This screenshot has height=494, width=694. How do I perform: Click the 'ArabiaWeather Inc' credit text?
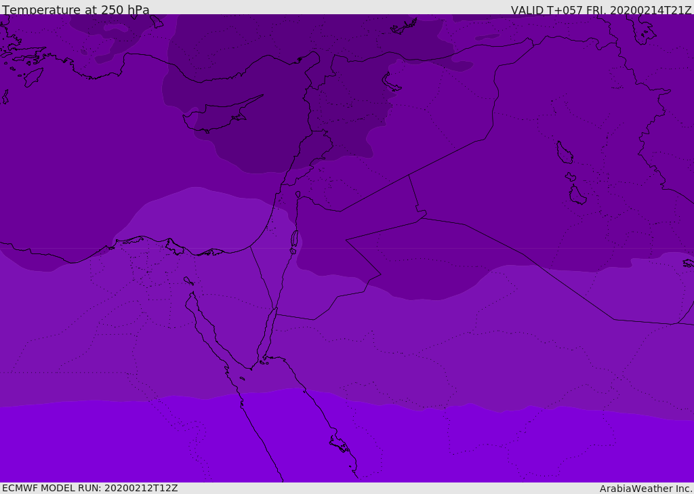point(645,489)
